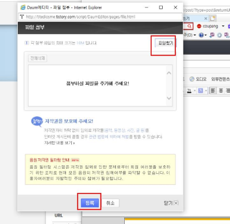Click the align left icon in editor
This screenshot has width=230, height=224.
(213, 90)
